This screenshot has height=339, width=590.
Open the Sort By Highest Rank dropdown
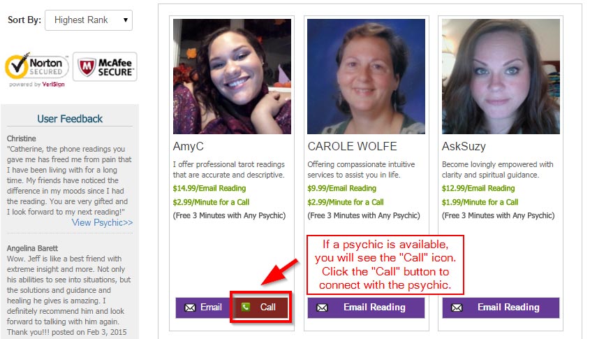(x=89, y=20)
